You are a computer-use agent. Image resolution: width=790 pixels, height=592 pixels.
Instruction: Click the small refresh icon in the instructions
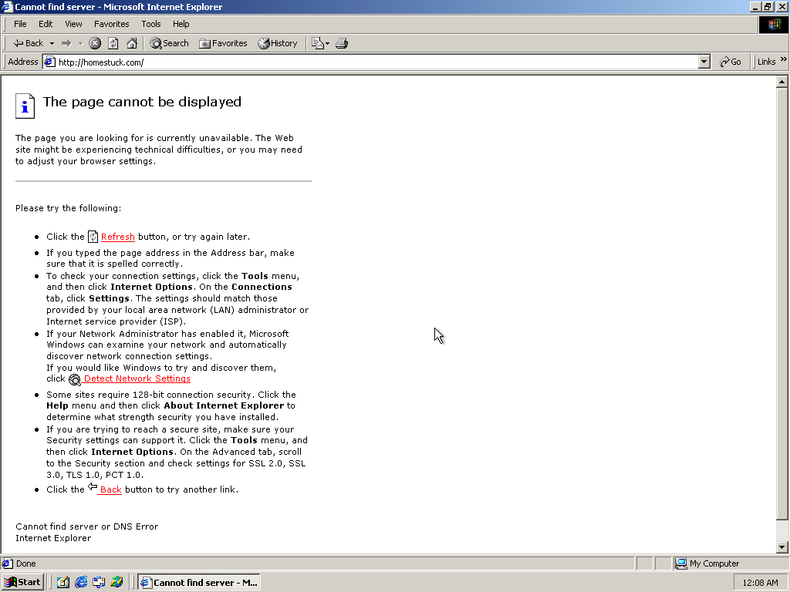click(93, 237)
